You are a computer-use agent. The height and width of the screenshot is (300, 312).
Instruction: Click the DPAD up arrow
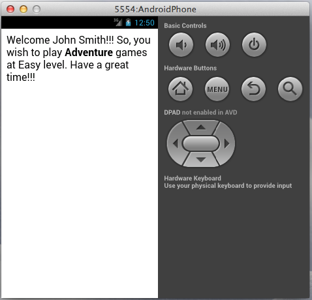201,127
